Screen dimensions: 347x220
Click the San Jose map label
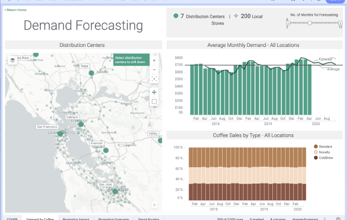[105, 185]
